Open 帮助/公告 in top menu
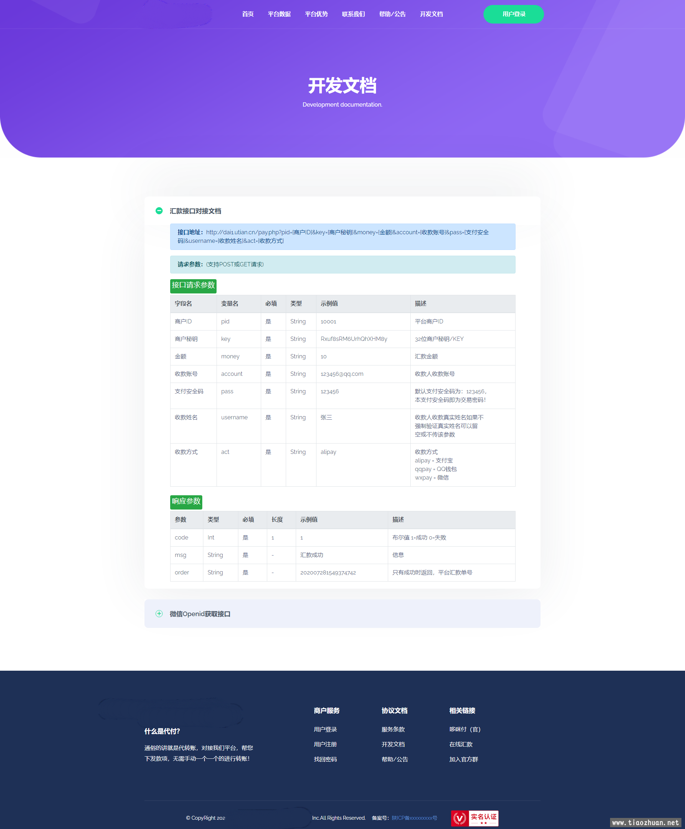 [x=392, y=14]
